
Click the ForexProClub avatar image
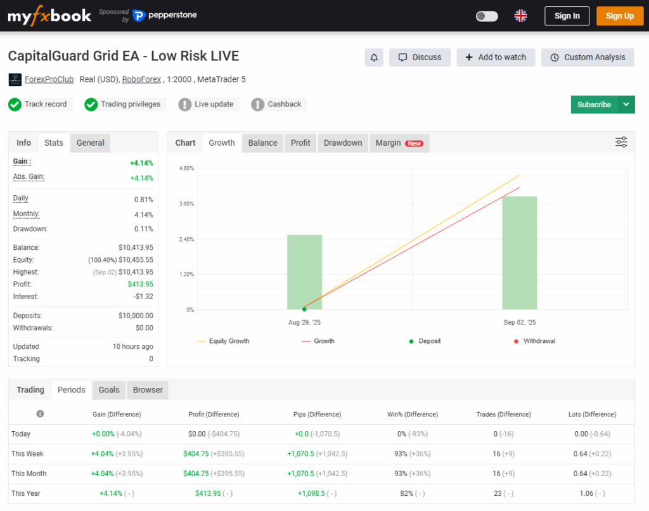(x=15, y=80)
